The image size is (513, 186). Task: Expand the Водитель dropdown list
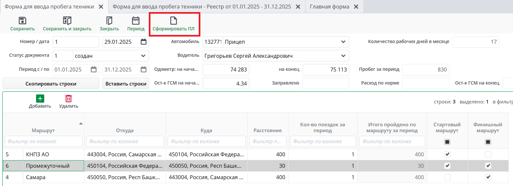coord(343,56)
